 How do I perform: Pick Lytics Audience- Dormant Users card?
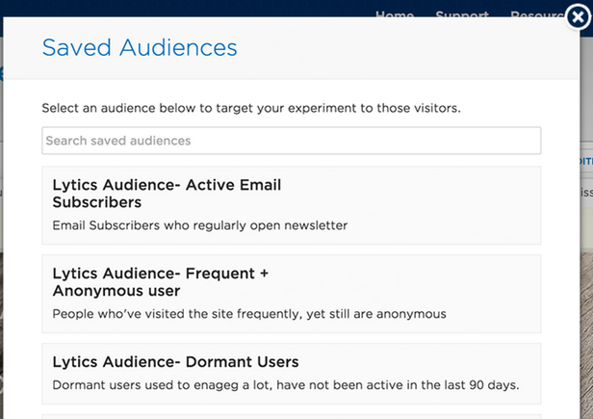291,374
